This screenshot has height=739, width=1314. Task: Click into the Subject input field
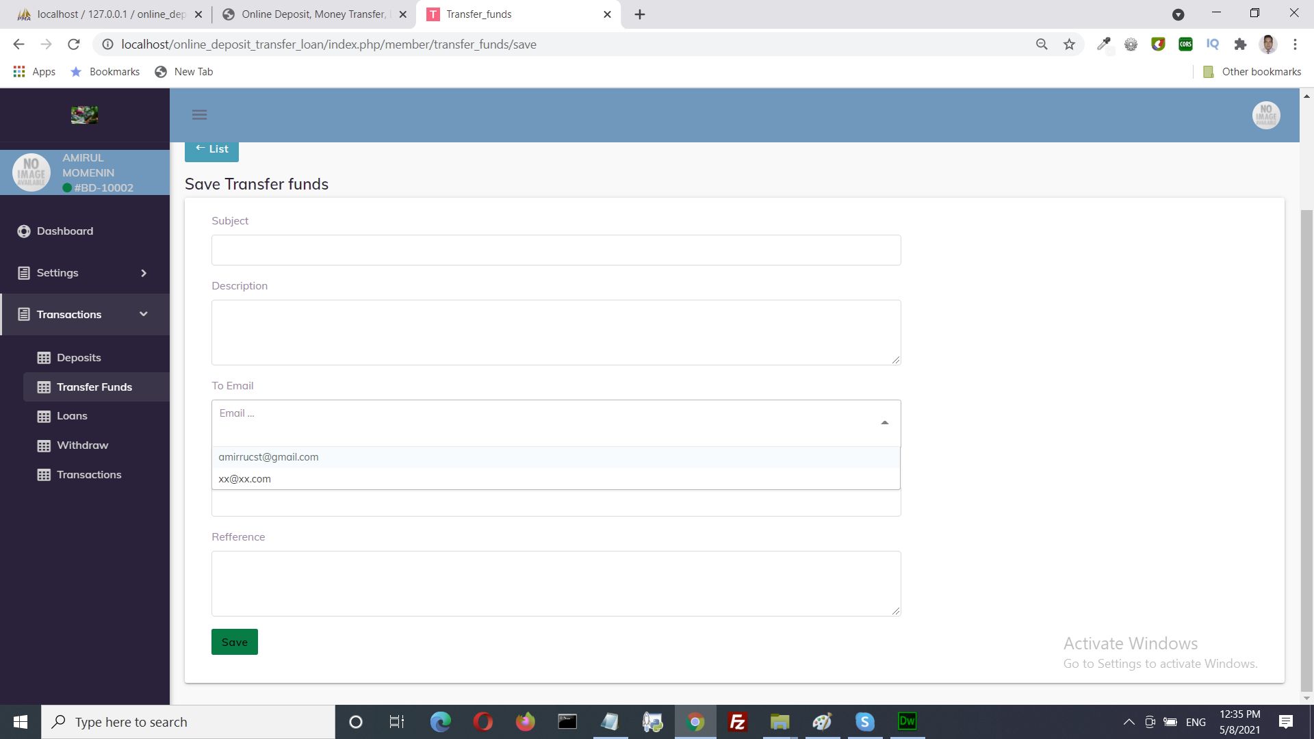556,250
